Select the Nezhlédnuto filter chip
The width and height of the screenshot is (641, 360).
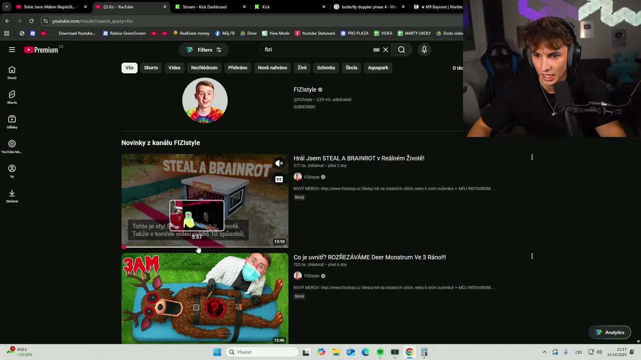204,67
